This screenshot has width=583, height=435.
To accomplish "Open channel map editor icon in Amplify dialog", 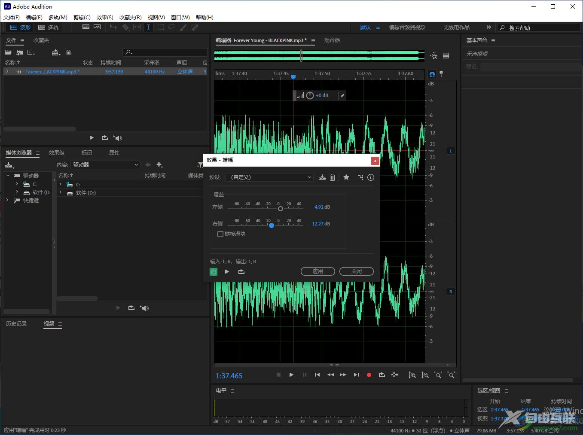I will (x=360, y=177).
